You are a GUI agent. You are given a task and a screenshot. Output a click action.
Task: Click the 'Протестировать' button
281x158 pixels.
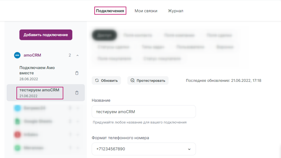pos(148,80)
